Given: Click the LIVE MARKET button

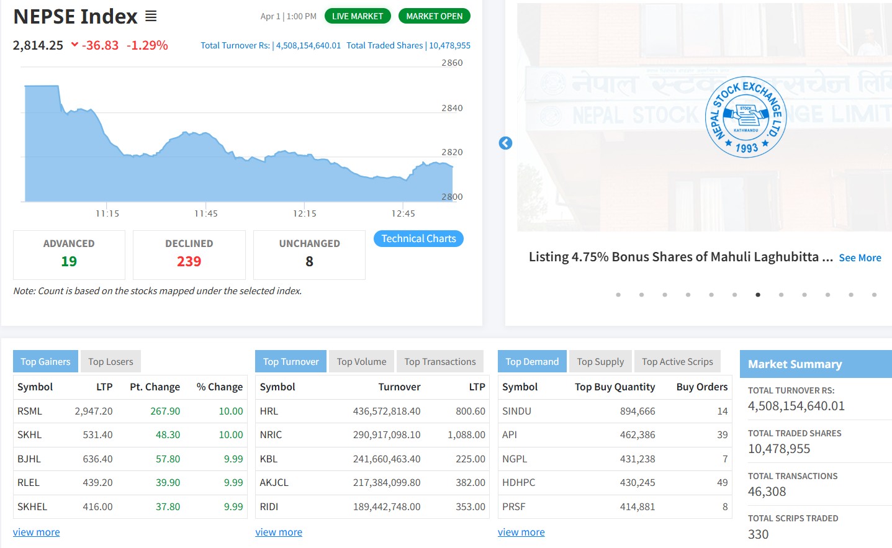Looking at the screenshot, I should click(x=358, y=16).
